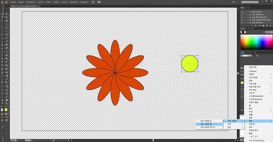Select the Magic Wand tool
The width and height of the screenshot is (273, 142).
[7, 17]
